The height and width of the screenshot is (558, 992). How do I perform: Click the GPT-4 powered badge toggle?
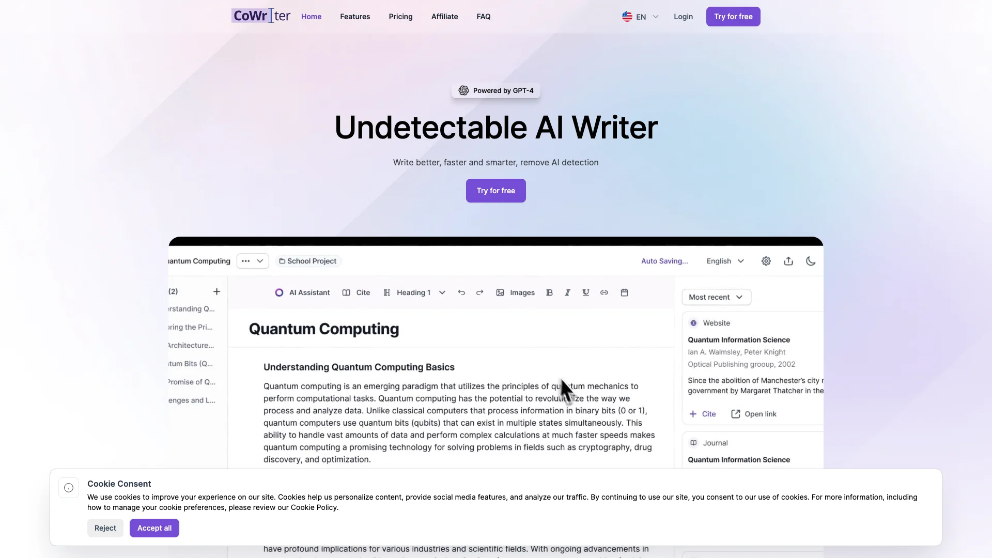pyautogui.click(x=496, y=90)
